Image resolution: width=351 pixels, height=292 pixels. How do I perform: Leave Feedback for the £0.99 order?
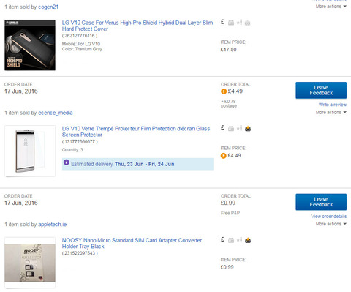321,202
